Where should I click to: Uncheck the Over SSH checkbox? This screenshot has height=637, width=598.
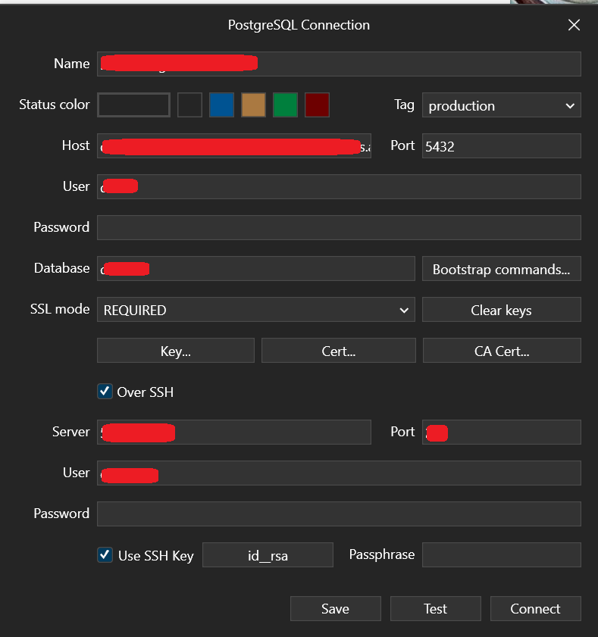[105, 392]
